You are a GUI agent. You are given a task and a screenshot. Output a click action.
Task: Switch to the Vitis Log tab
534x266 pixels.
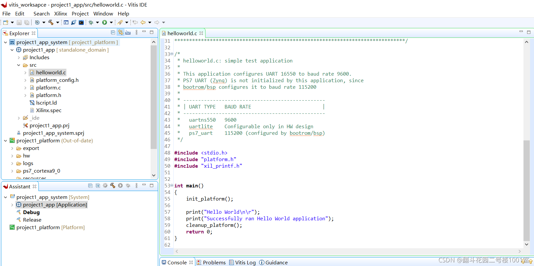click(x=242, y=262)
